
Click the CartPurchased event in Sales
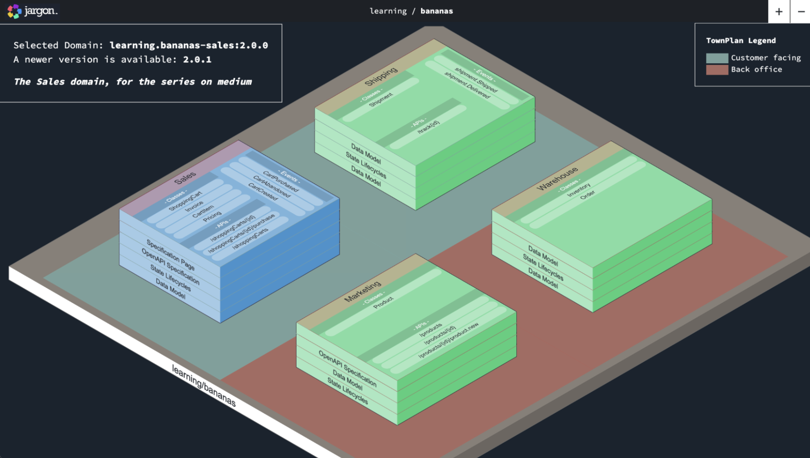point(280,181)
